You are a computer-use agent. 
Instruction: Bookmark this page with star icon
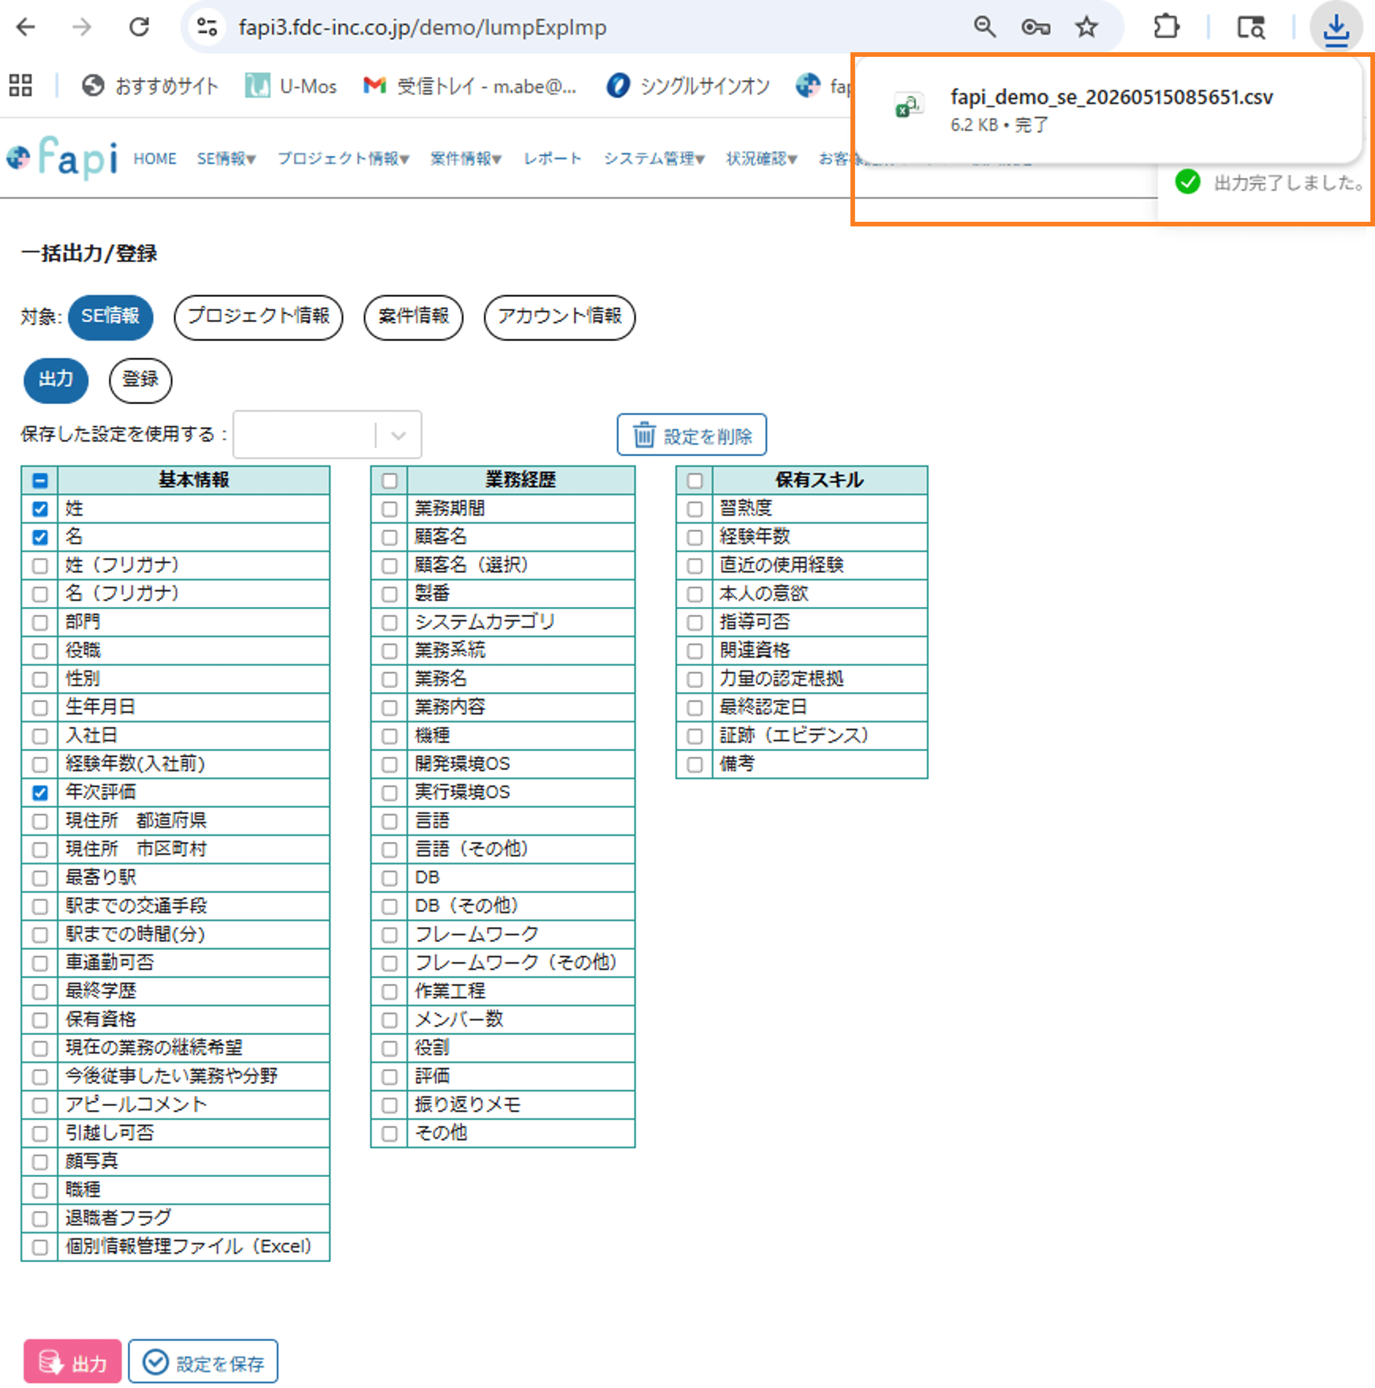pyautogui.click(x=1086, y=27)
